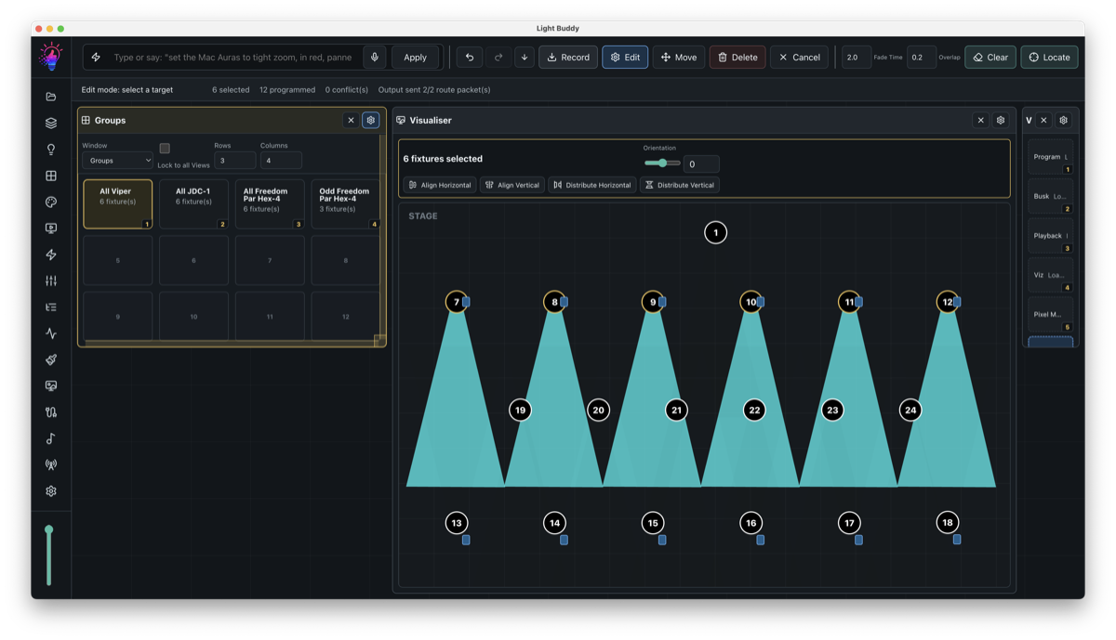Open the monitor visualiser icon in sidebar
Screen dimensions: 1116x640
pyautogui.click(x=51, y=228)
